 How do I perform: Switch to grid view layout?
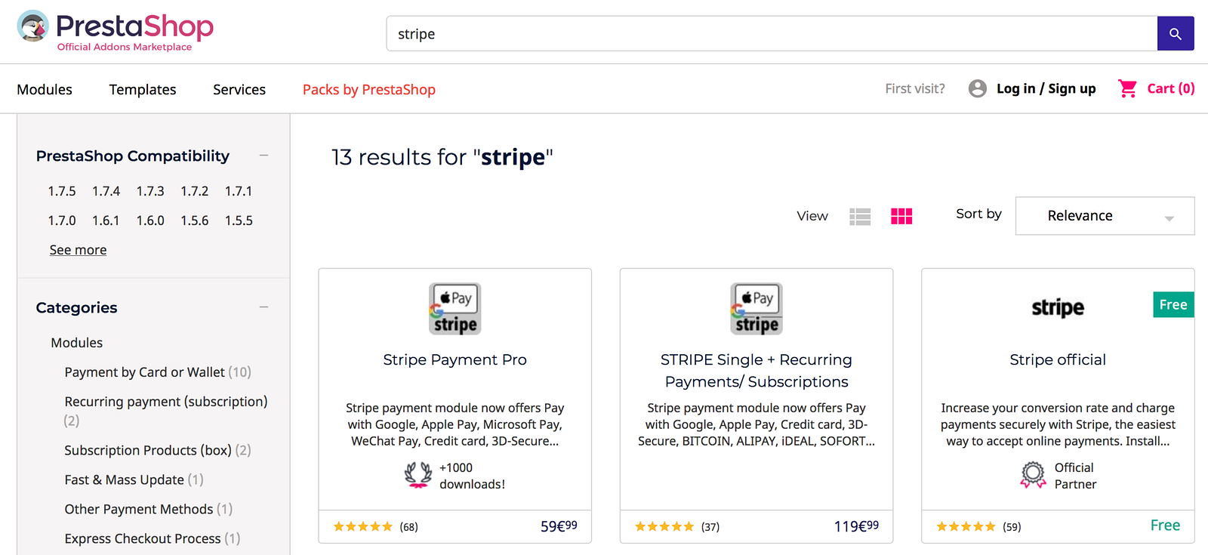[x=901, y=217]
